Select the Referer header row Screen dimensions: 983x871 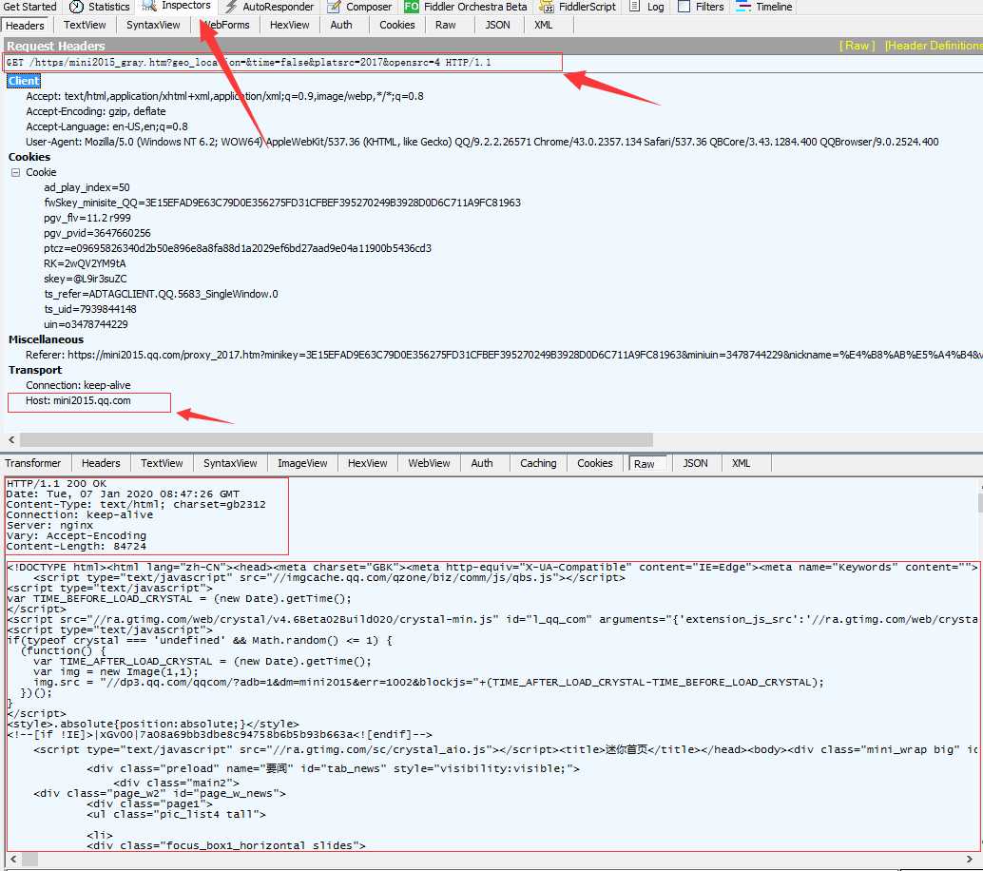[x=504, y=355]
